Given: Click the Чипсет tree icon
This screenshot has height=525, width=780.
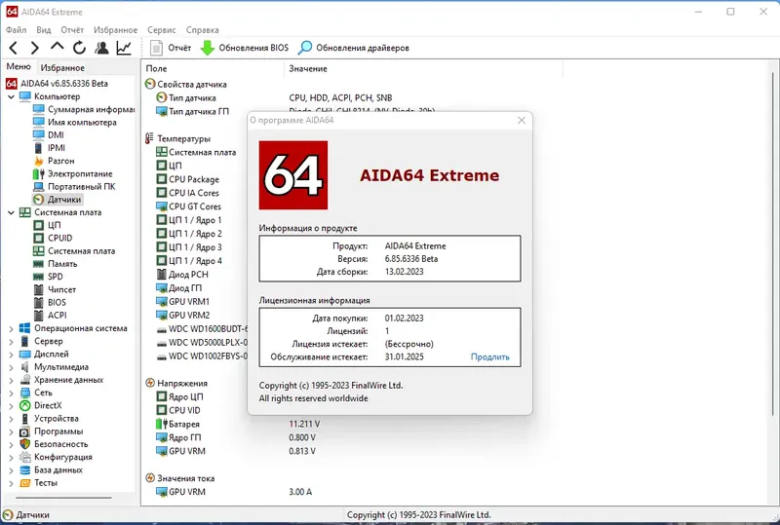Looking at the screenshot, I should tap(39, 289).
